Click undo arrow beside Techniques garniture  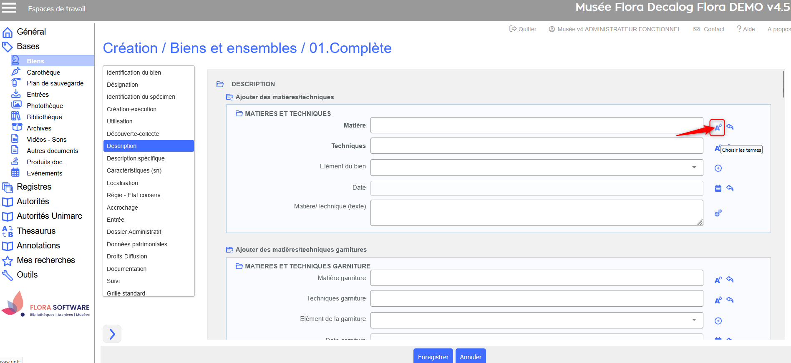coord(730,300)
